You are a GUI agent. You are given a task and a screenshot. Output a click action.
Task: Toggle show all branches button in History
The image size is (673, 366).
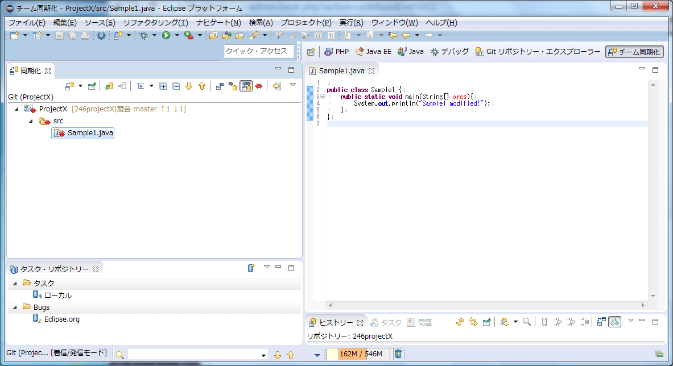tap(614, 322)
